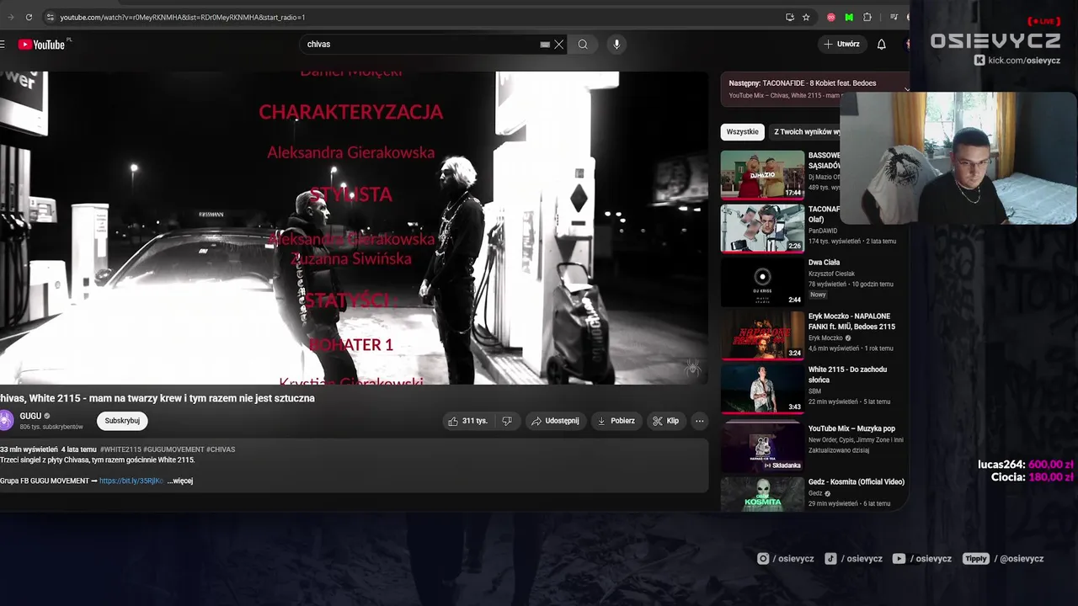
Task: Open the browser extensions puzzle icon
Action: (x=867, y=17)
